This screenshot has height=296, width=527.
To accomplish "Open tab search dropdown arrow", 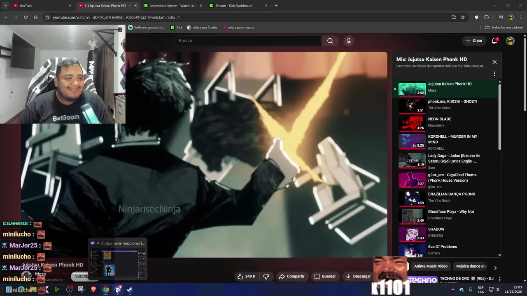I will click(x=5, y=6).
